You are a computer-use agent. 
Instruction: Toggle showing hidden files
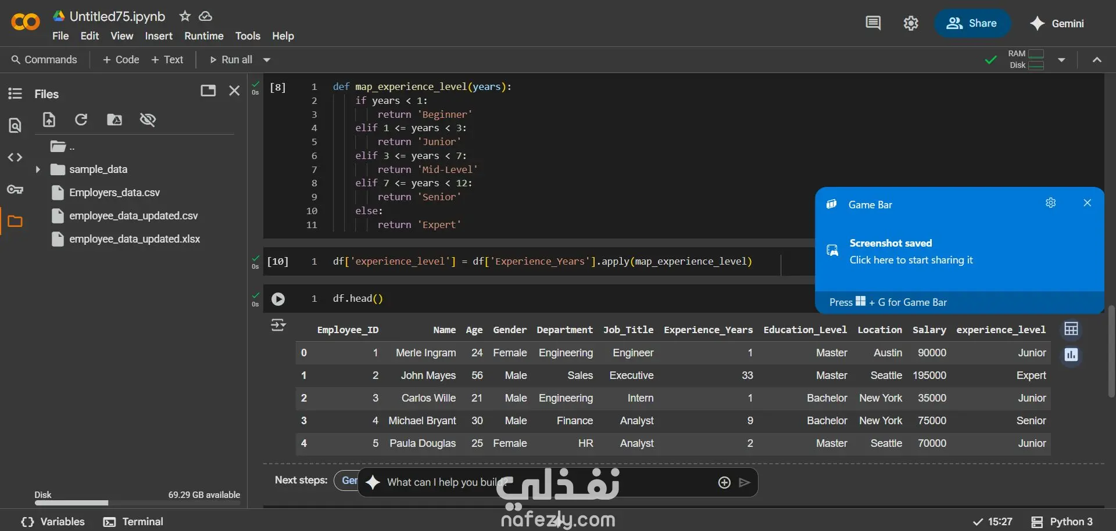click(148, 120)
